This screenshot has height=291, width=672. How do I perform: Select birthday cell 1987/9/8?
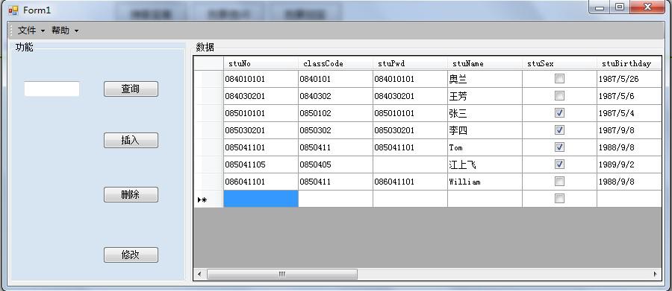click(629, 130)
